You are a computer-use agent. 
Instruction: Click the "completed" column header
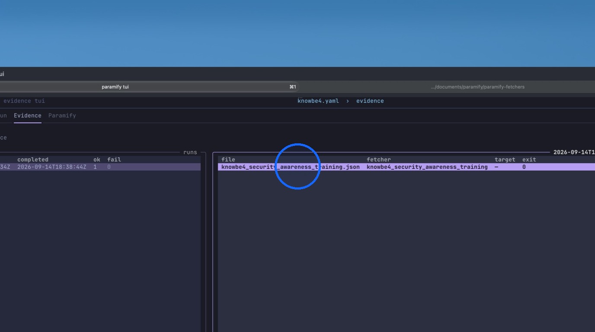point(33,160)
